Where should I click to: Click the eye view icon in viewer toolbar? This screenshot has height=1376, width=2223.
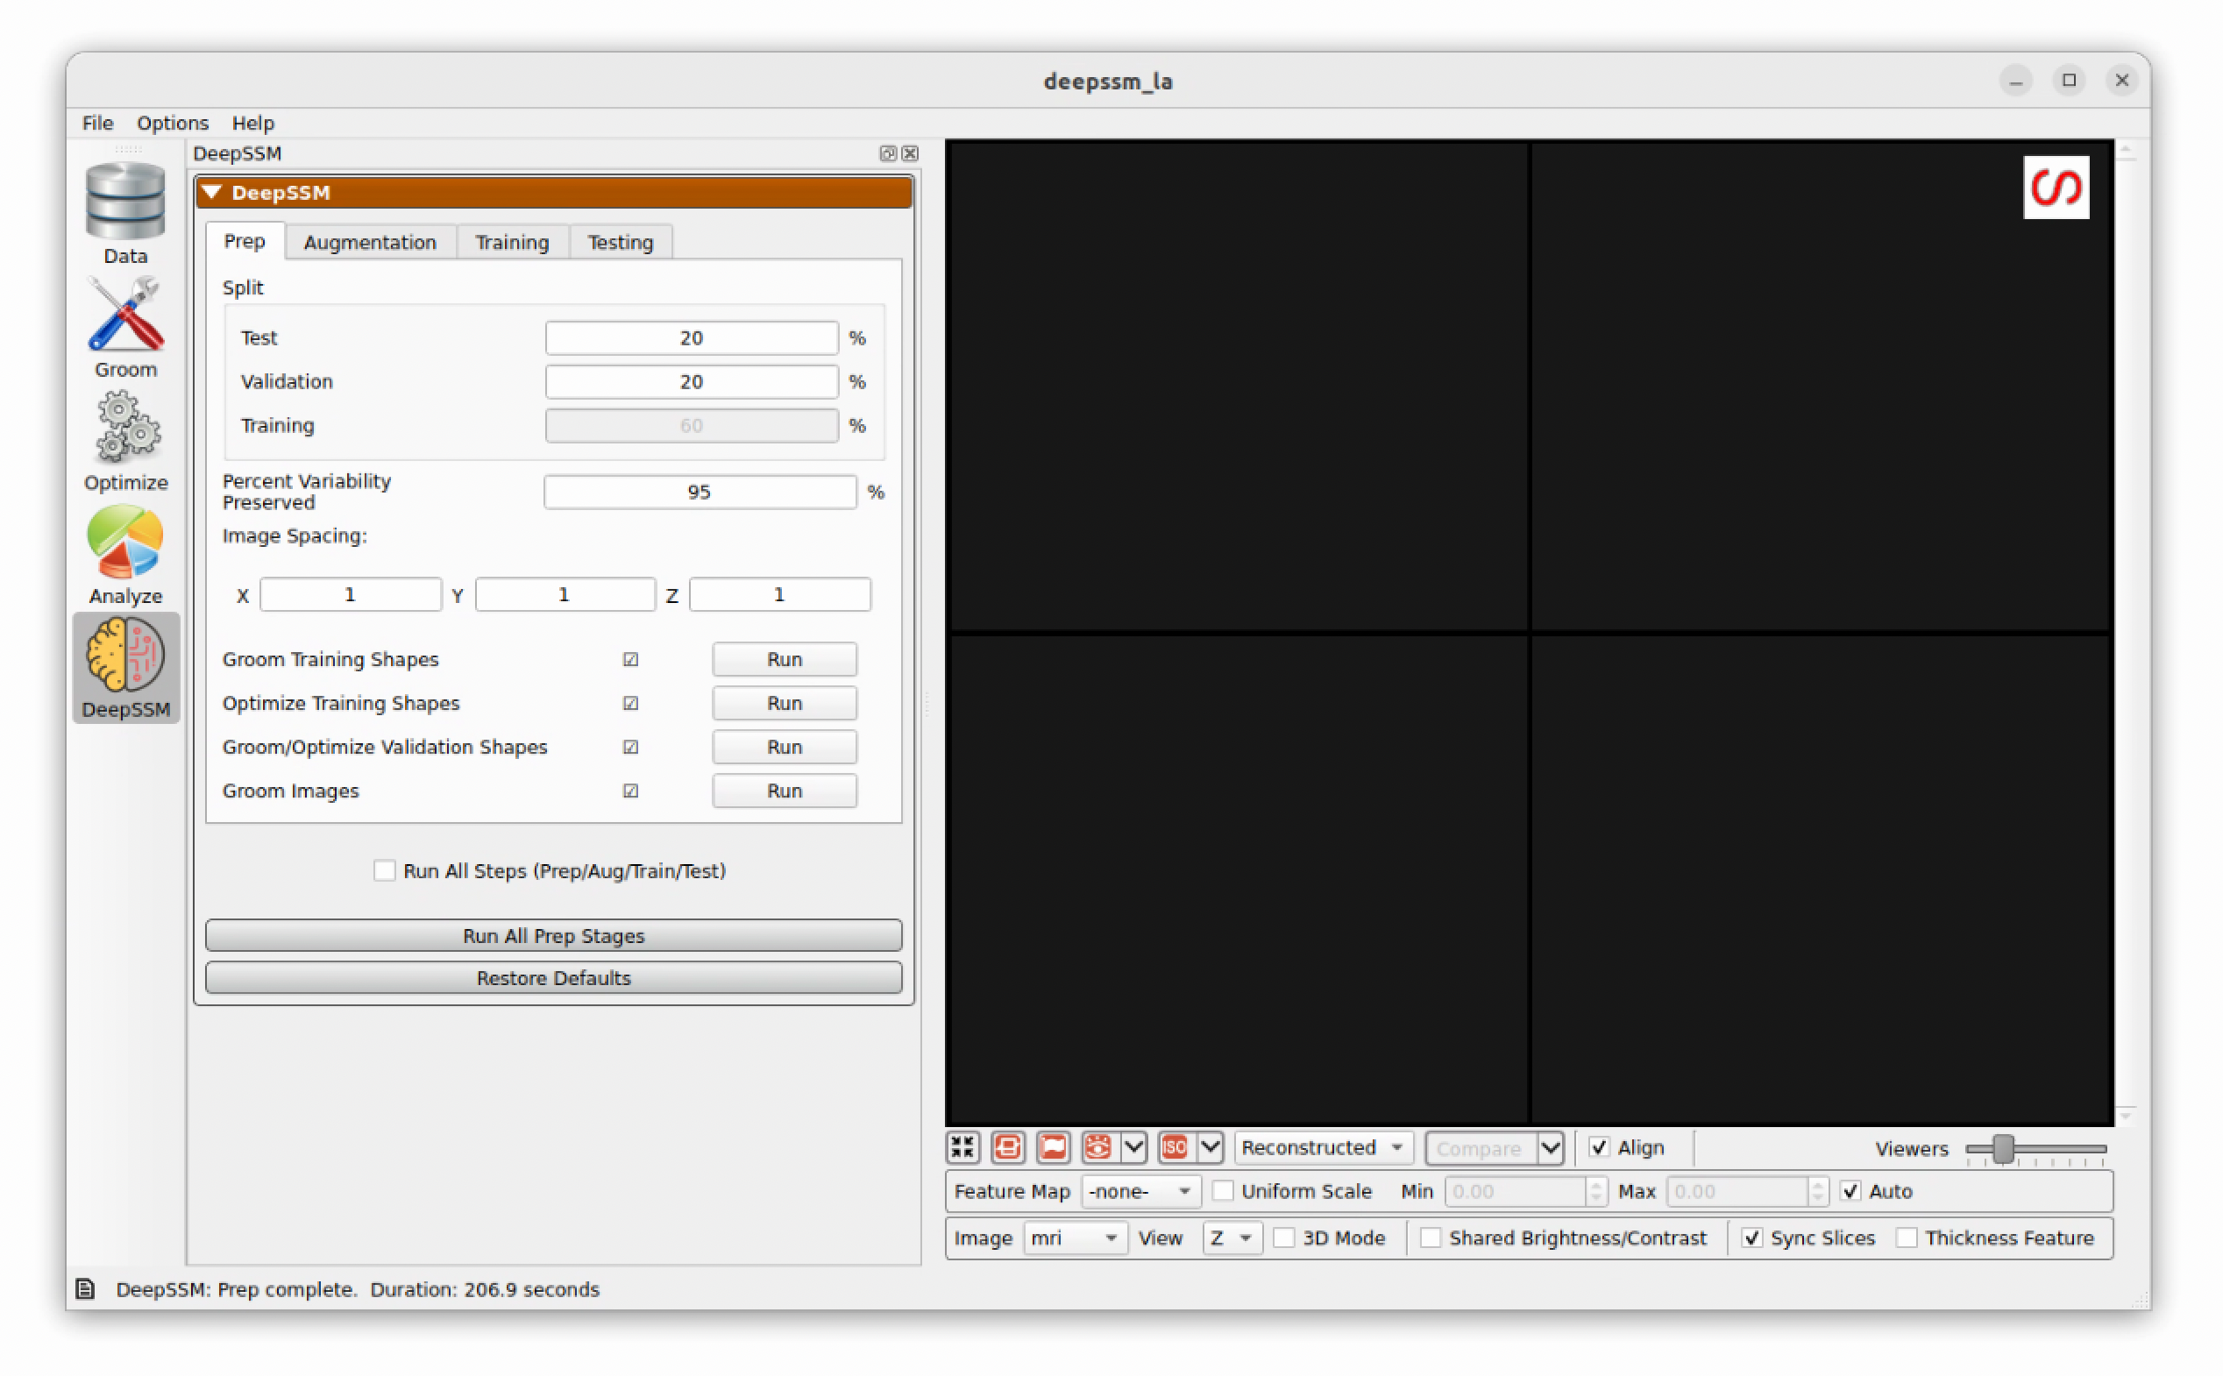[1098, 1147]
